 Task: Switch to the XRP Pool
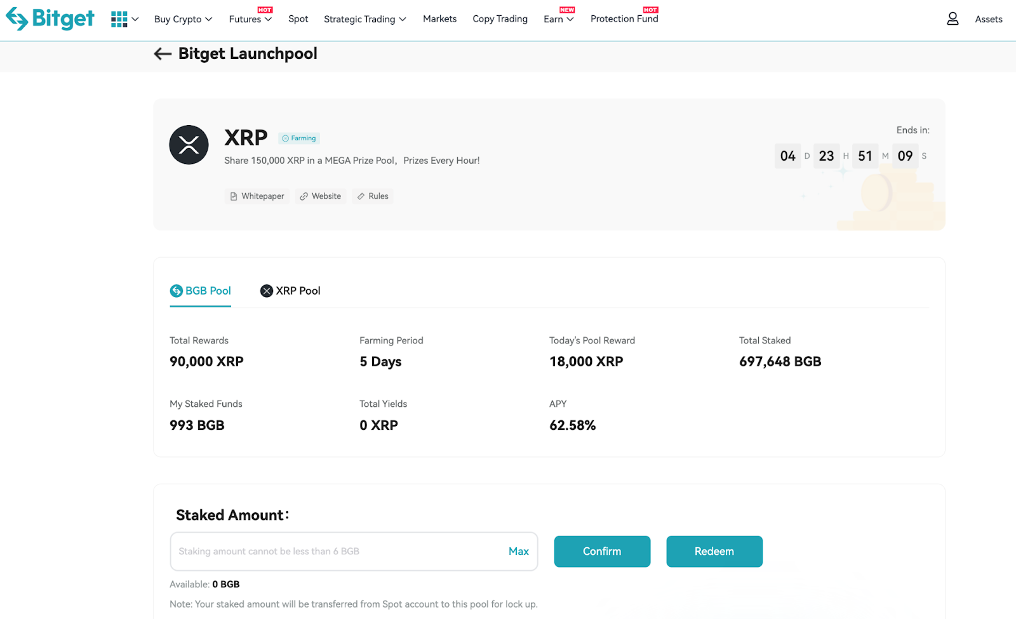tap(290, 291)
